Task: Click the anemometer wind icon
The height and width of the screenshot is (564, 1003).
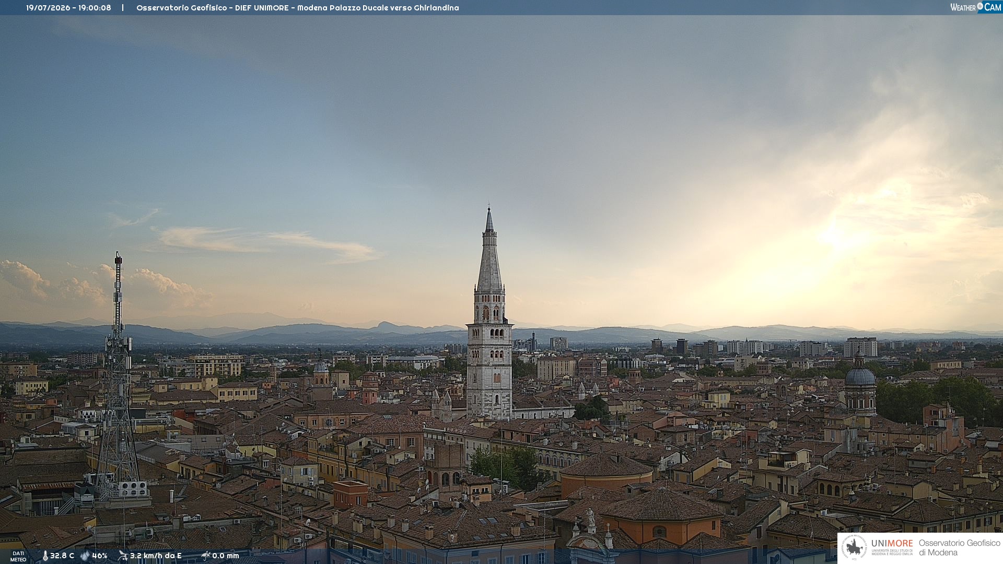Action: [123, 556]
